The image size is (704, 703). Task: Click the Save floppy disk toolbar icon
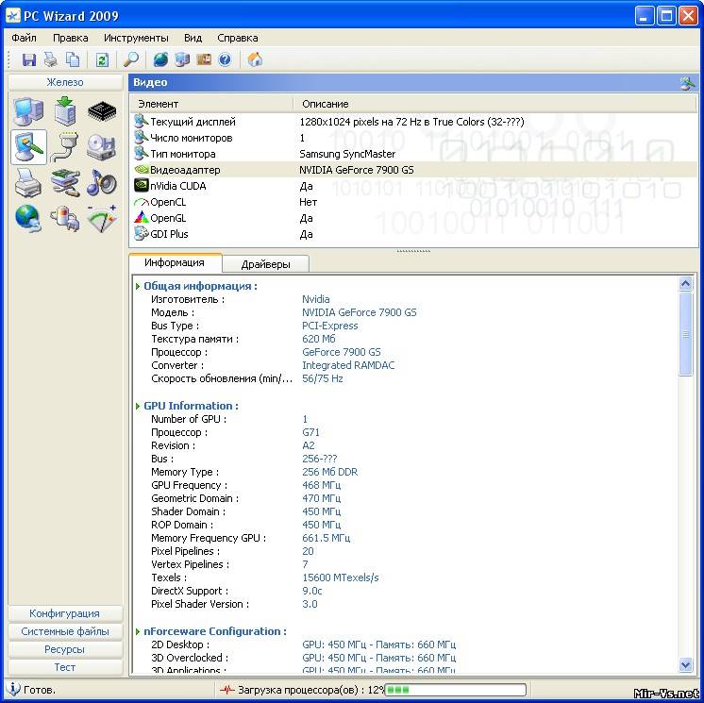tap(29, 59)
